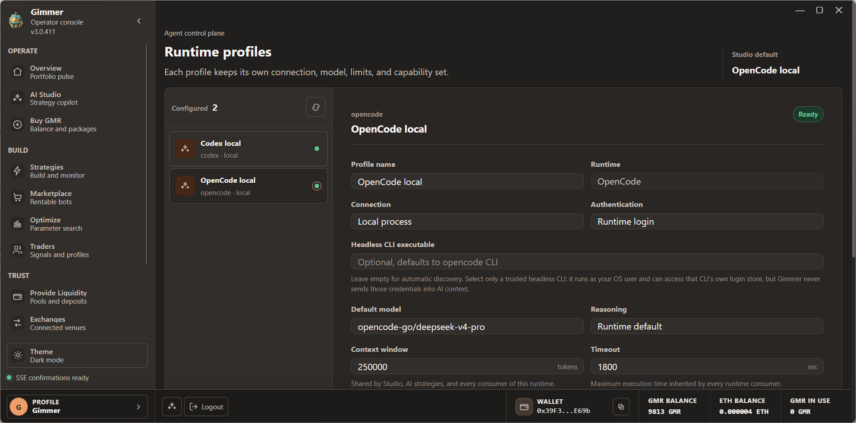This screenshot has height=423, width=856.
Task: Click the OpenCode local profile icon
Action: 185,186
